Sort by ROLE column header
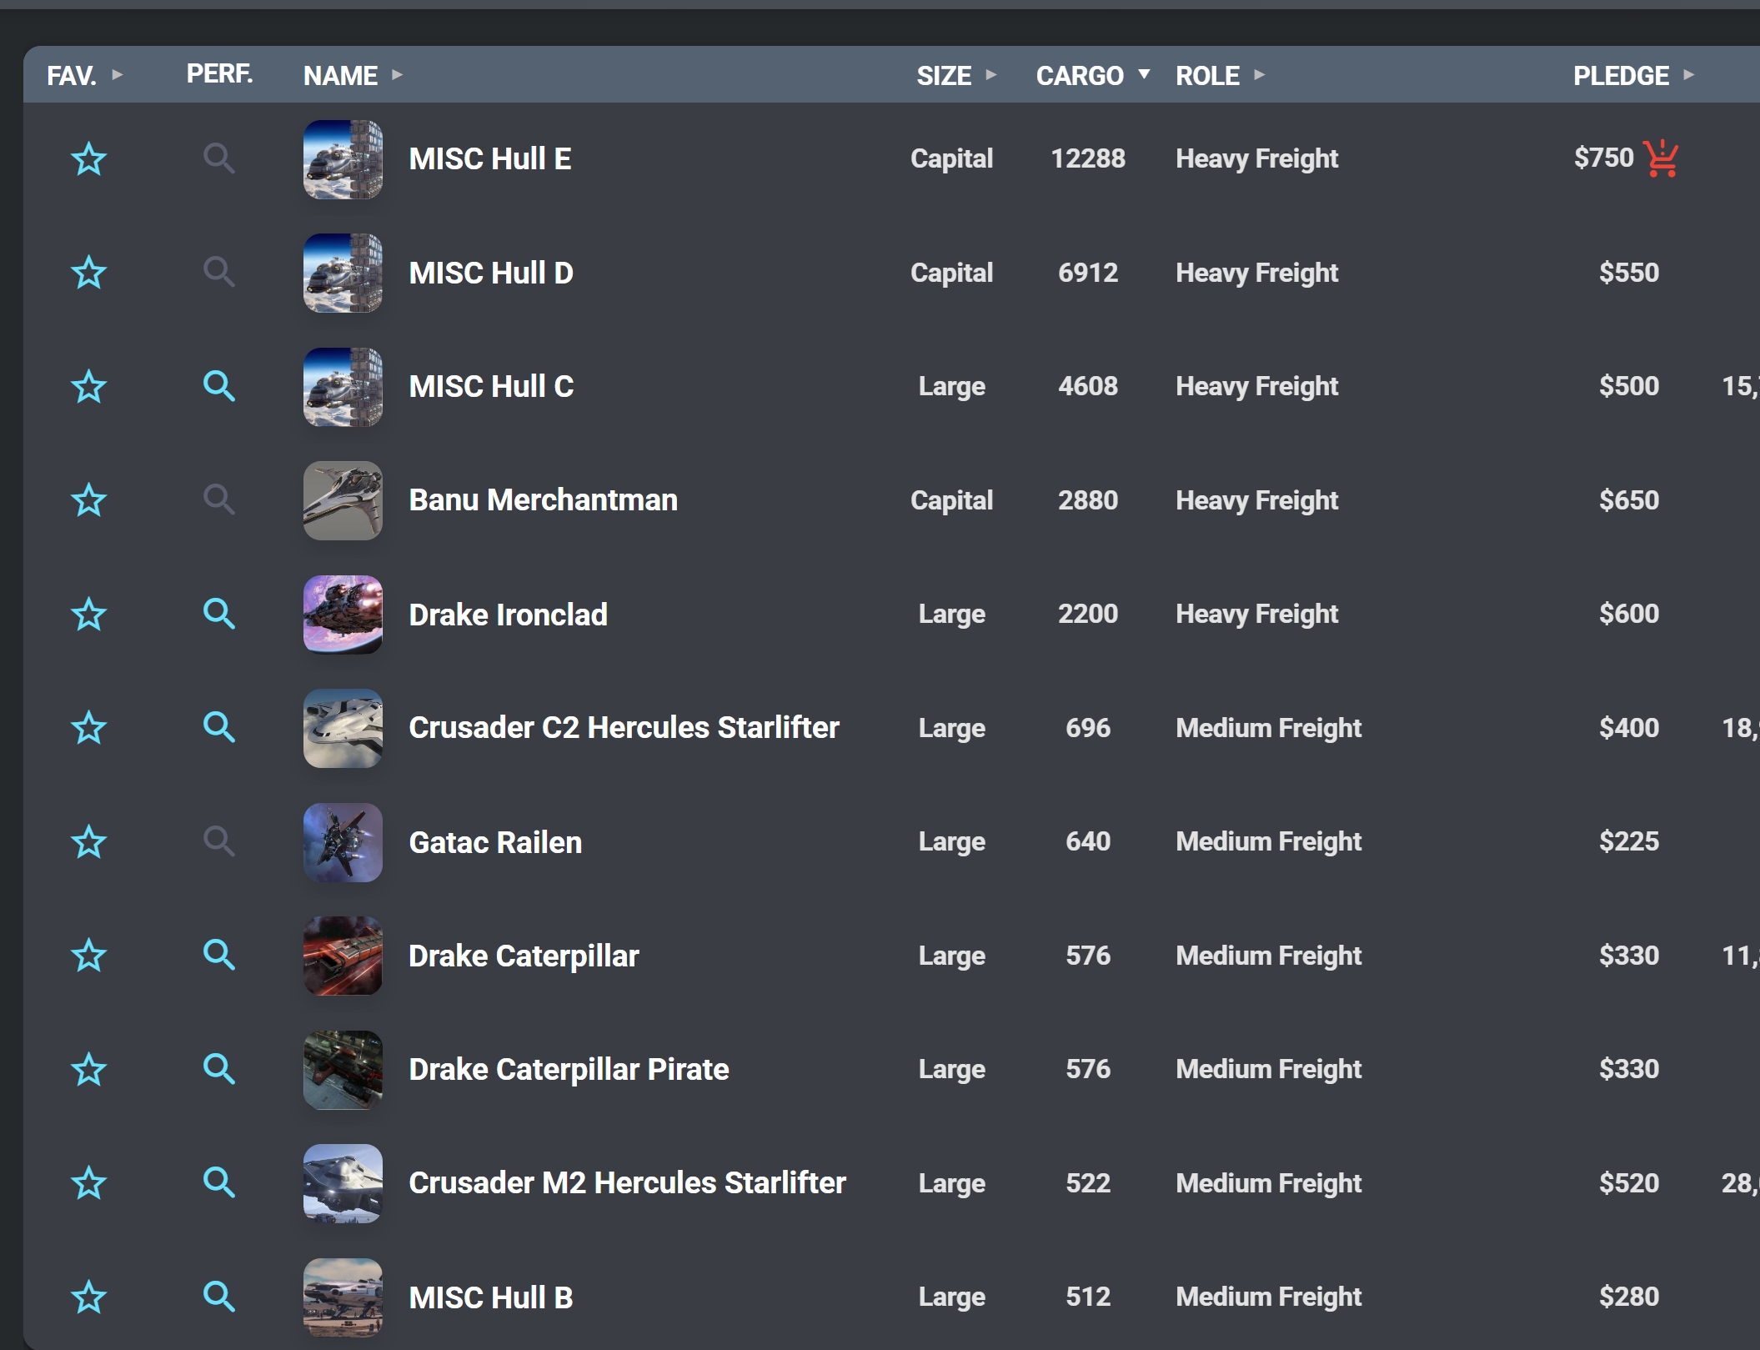The height and width of the screenshot is (1350, 1760). click(1221, 75)
